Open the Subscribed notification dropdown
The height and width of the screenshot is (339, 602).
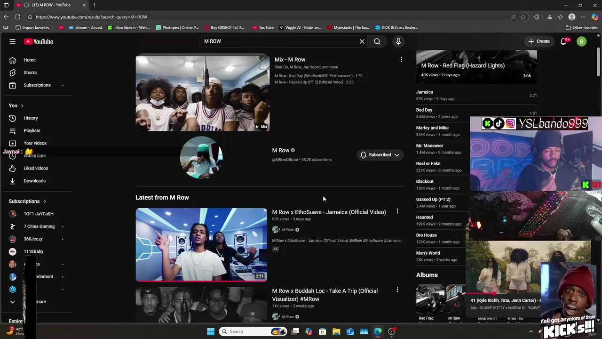(380, 155)
